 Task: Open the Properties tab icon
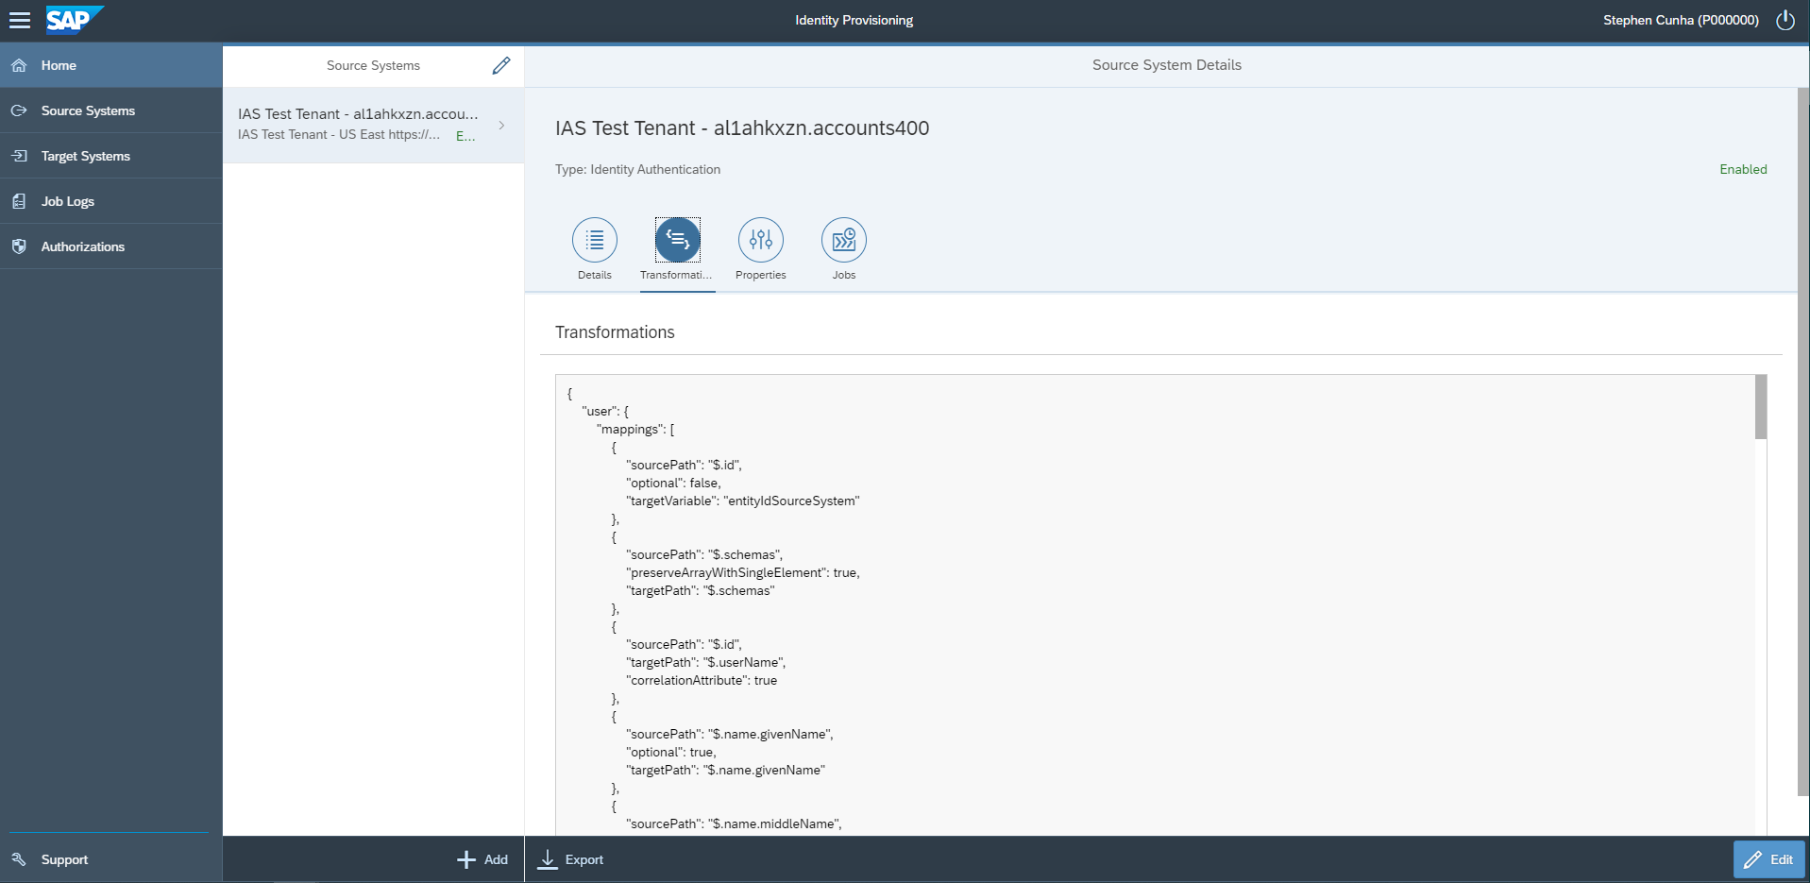point(761,240)
